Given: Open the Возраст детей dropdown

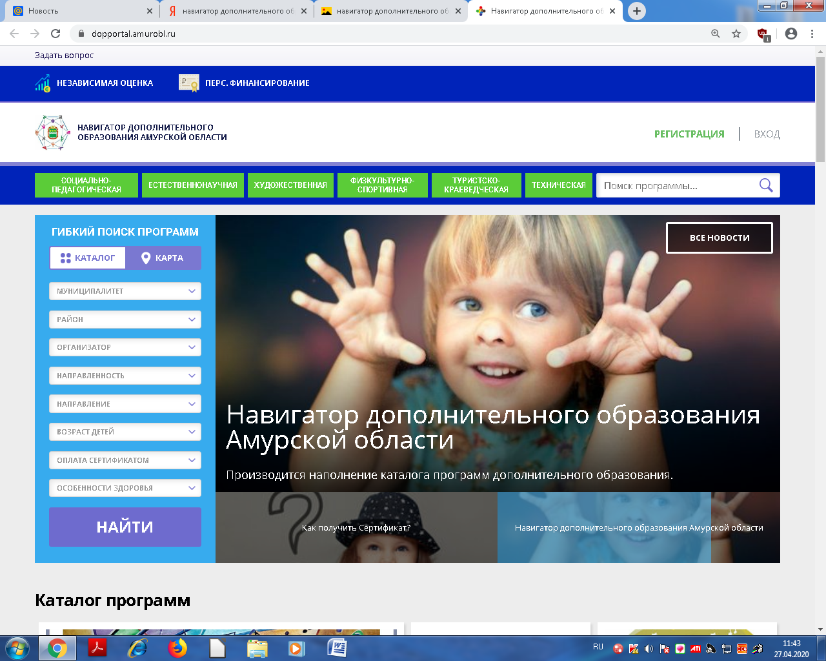Looking at the screenshot, I should click(125, 432).
